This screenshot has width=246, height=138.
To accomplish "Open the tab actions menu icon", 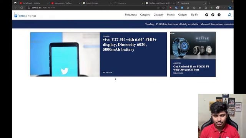I will click(15, 3).
